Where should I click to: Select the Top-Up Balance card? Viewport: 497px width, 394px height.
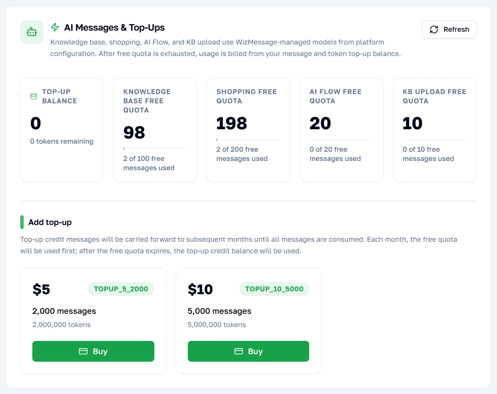(62, 130)
